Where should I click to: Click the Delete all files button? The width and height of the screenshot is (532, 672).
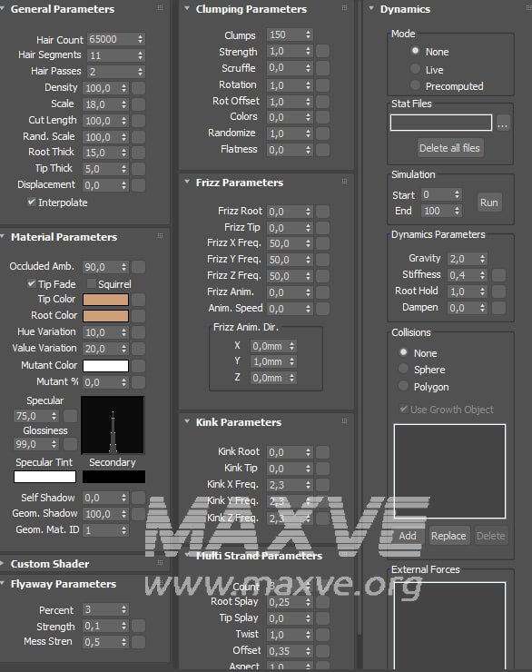(449, 148)
